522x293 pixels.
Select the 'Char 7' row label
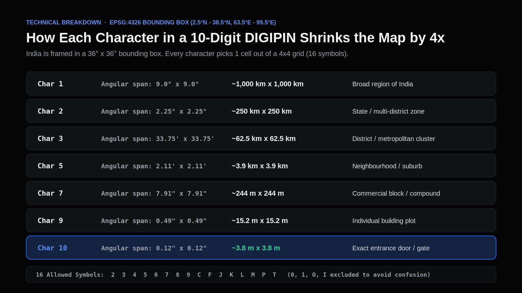click(50, 193)
